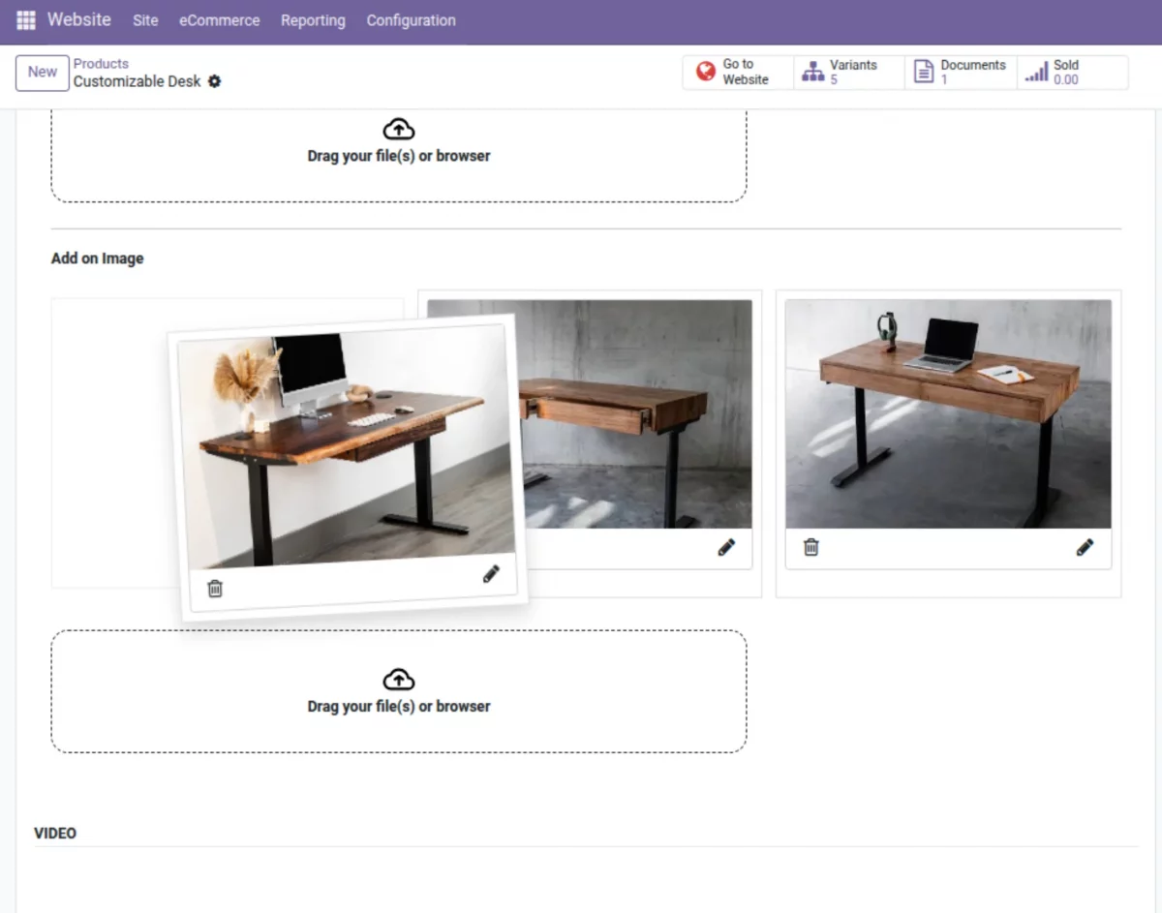1162x913 pixels.
Task: Click the VIDEO section heading
Action: click(55, 833)
